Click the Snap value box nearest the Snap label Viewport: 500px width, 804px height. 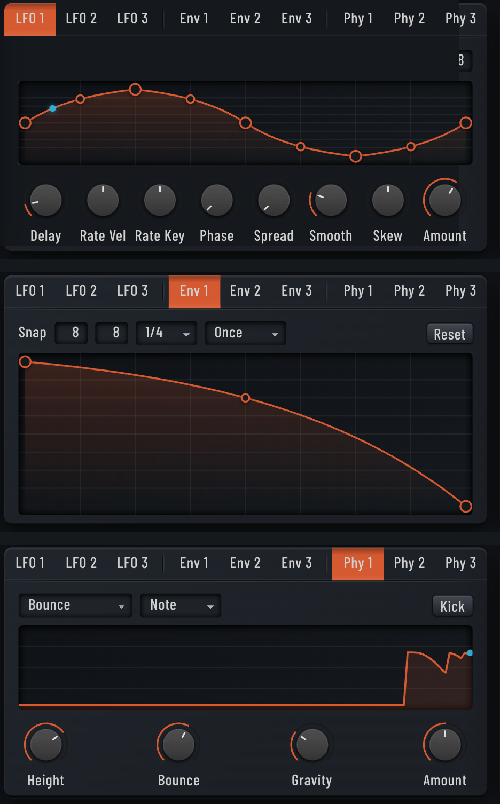point(72,333)
